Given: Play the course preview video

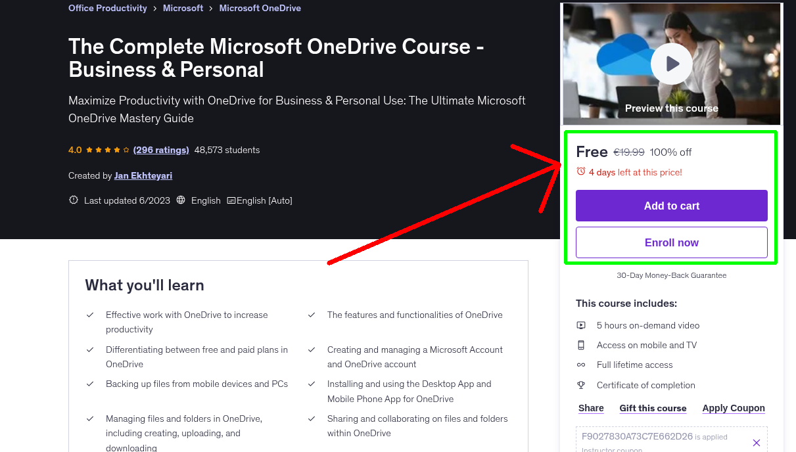Looking at the screenshot, I should (671, 64).
